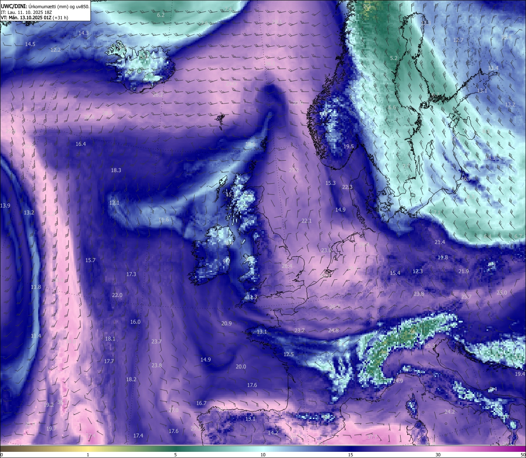Screen dimensions: 526x458
Task: Select the 14.2 value over Spain
Action: 273,433
